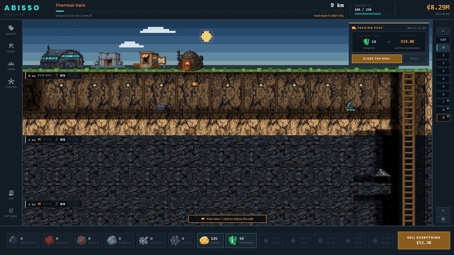Click the Trading Post truck icon
The height and width of the screenshot is (255, 454).
[x=354, y=28]
